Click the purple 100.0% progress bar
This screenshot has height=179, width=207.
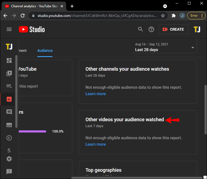pyautogui.click(x=32, y=131)
